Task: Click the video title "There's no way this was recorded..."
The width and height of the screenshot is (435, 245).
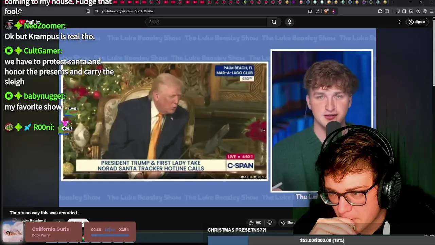Action: pyautogui.click(x=45, y=213)
